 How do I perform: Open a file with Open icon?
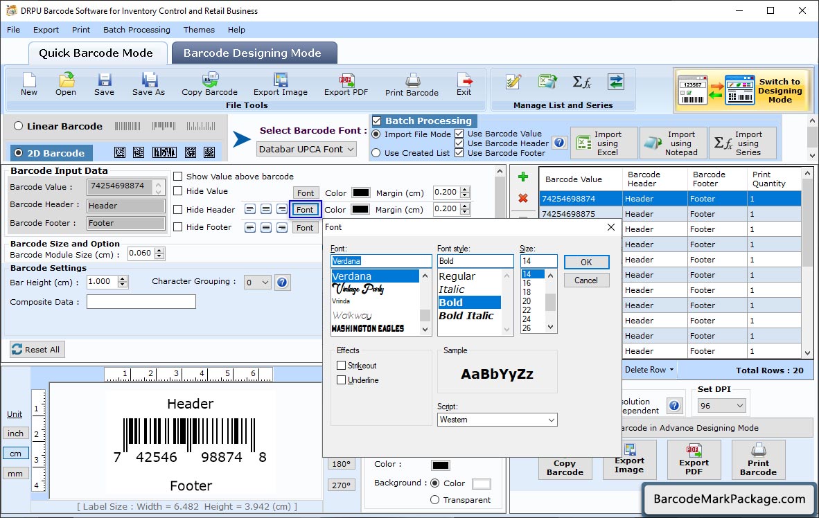66,84
